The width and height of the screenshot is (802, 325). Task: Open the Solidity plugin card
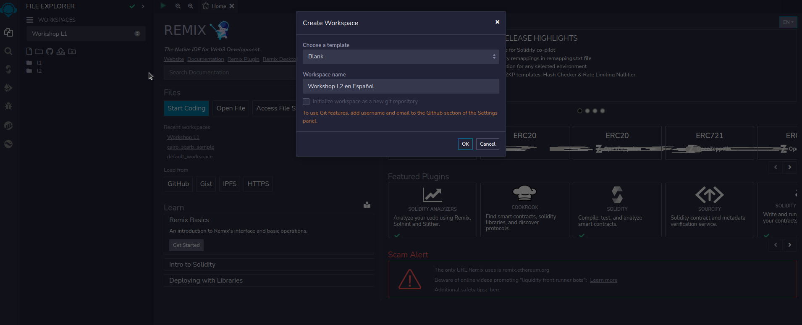point(617,210)
